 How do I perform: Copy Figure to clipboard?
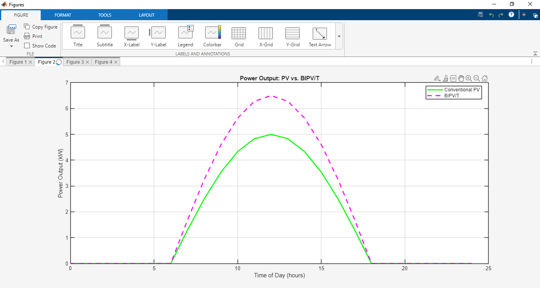tap(41, 27)
